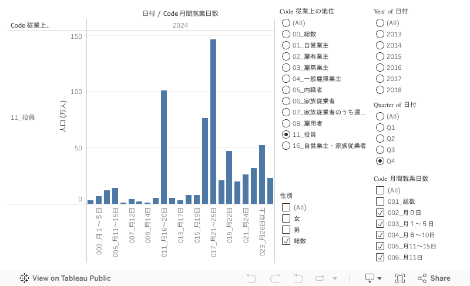Click the refresh/pause data icon
The image size is (470, 286).
pos(320,278)
